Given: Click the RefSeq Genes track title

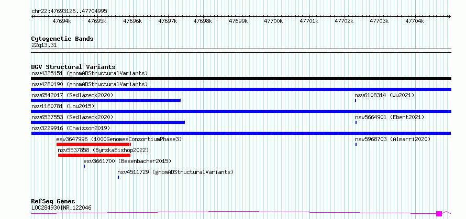Looking at the screenshot, I should click(x=53, y=202).
